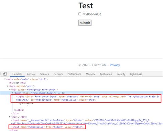Click the © 2020 - ClientSide footer text
Image resolution: width=163 pixels, height=131 pixels.
(x=93, y=65)
